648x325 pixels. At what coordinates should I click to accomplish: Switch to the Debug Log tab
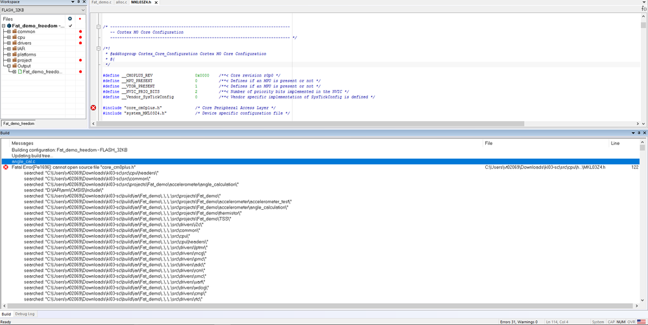[25, 314]
